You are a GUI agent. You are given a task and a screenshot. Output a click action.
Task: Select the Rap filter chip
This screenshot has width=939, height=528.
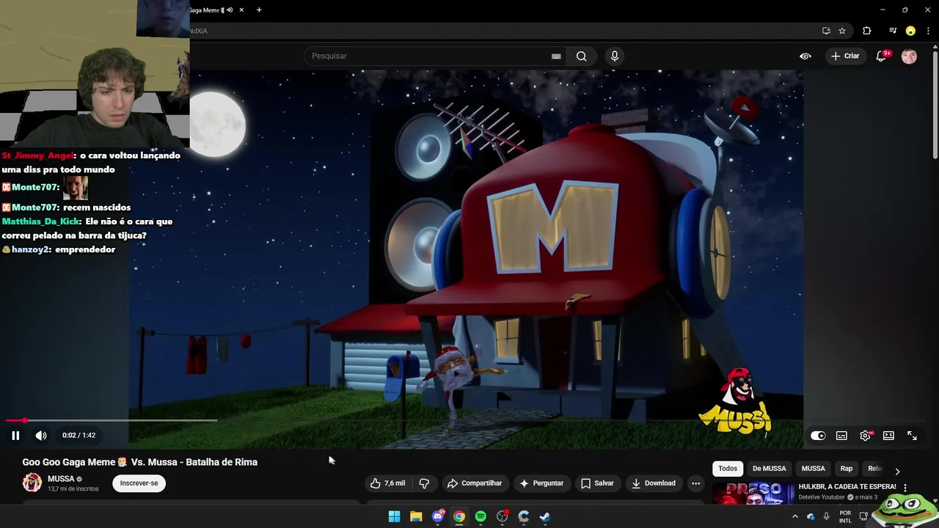click(847, 469)
